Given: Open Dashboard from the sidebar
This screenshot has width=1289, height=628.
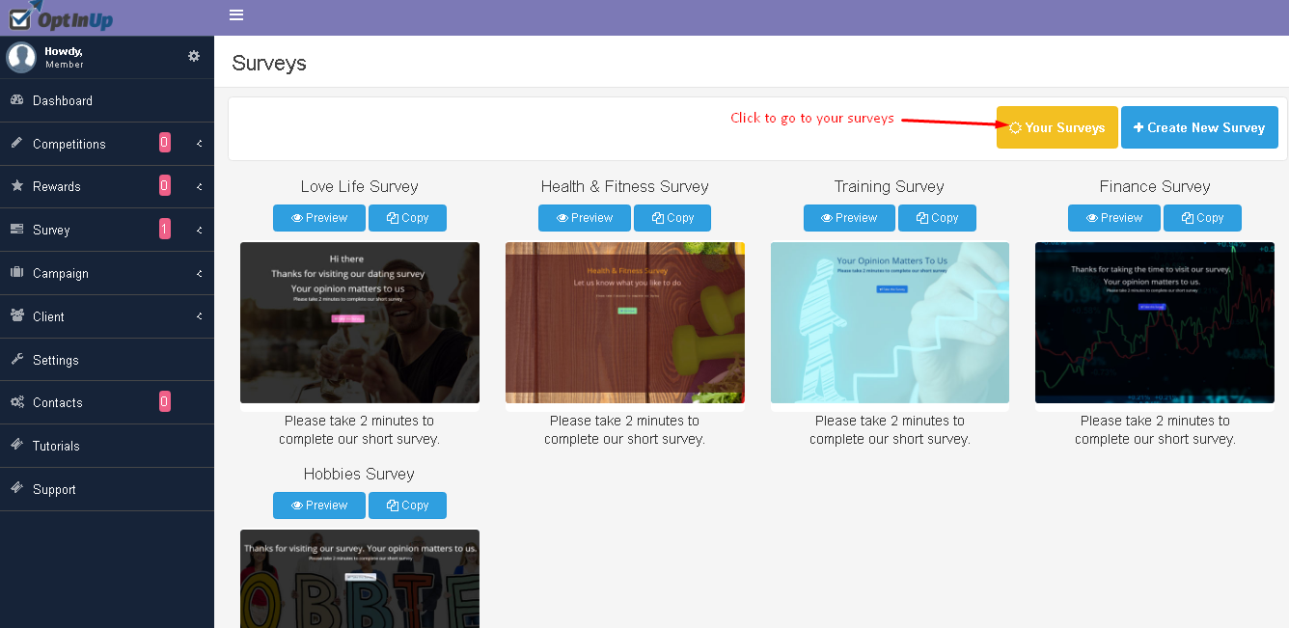Looking at the screenshot, I should coord(107,100).
